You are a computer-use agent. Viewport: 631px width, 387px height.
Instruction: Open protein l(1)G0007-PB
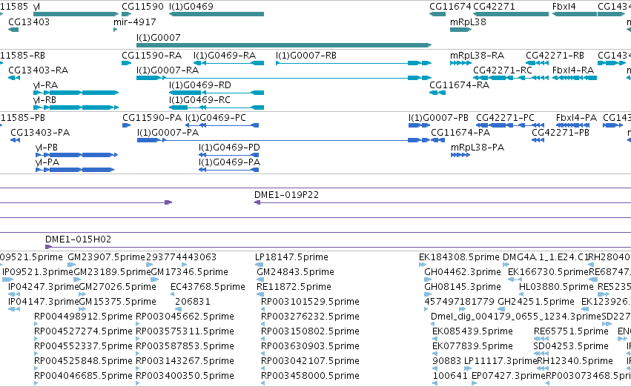(x=439, y=118)
